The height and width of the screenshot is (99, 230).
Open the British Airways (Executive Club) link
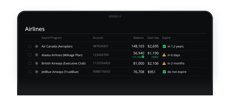click(64, 63)
